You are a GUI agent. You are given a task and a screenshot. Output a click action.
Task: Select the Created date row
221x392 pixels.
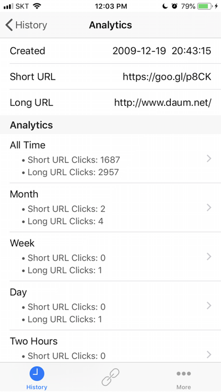(x=111, y=51)
